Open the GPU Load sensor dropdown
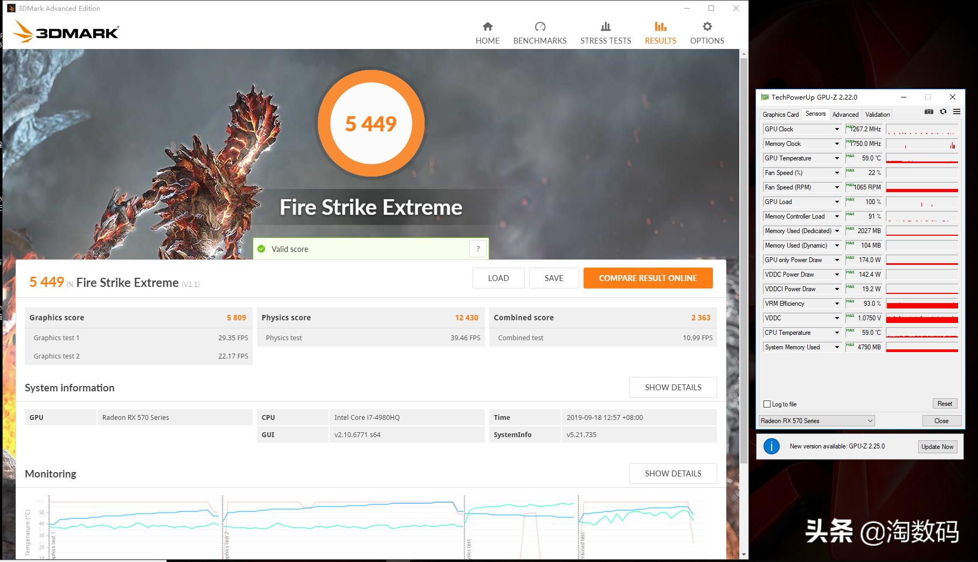This screenshot has width=978, height=562. pos(837,202)
